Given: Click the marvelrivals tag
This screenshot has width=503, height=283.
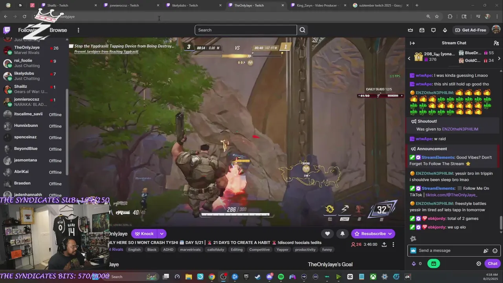Looking at the screenshot, I should click(x=190, y=250).
